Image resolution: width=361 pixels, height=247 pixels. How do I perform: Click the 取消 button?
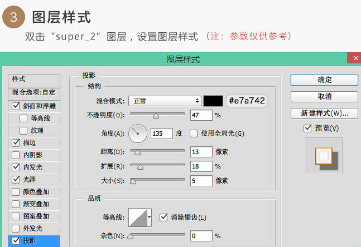point(324,97)
